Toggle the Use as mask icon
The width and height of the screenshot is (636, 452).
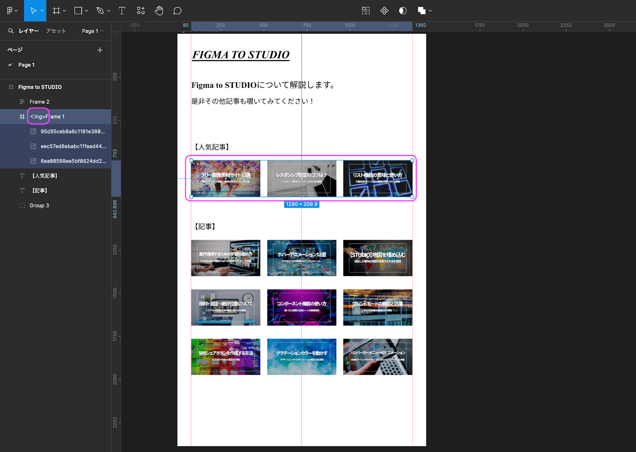point(403,11)
